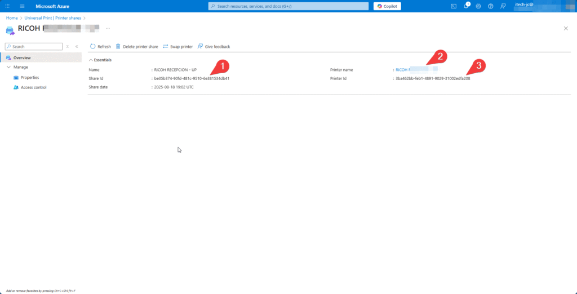Click the global search resources field

tap(288, 6)
